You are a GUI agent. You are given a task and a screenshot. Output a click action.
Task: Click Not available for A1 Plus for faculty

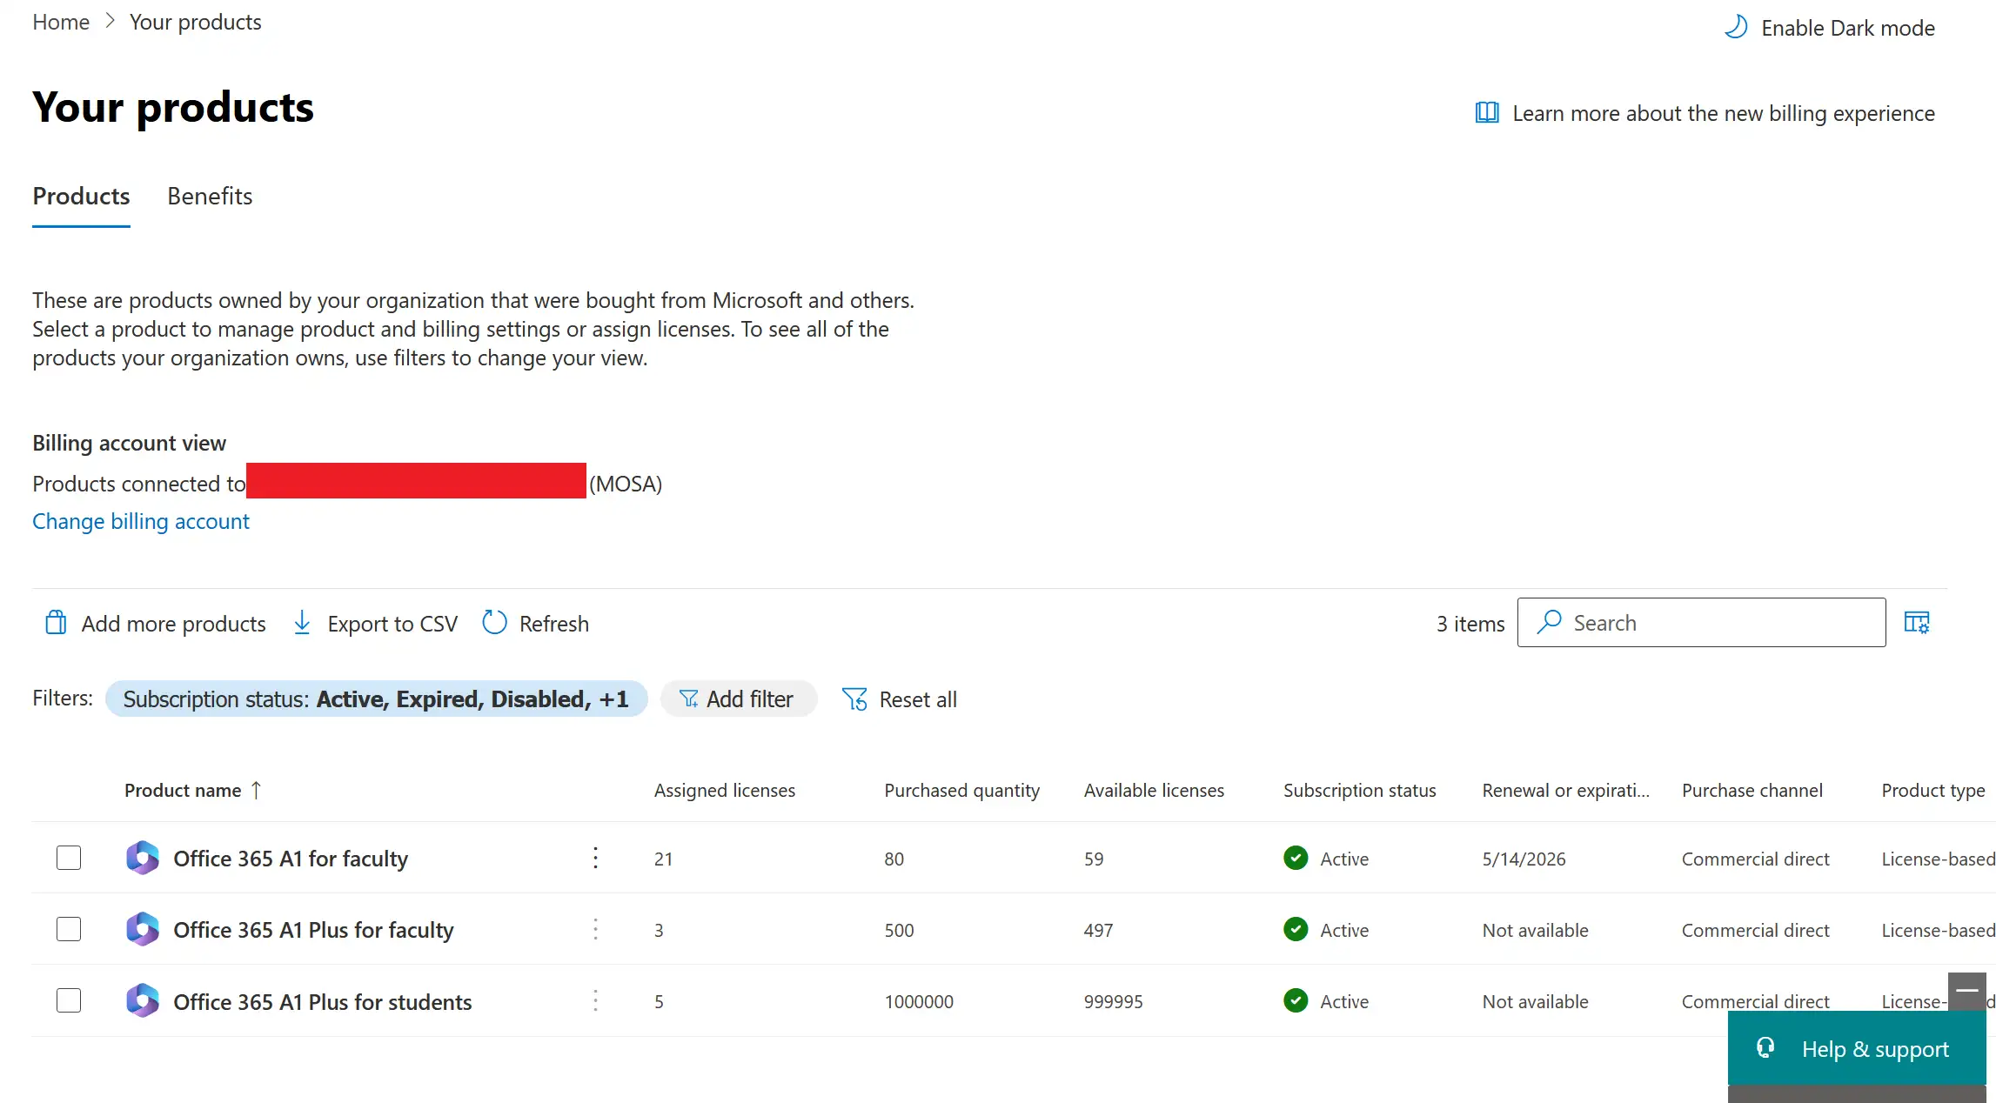tap(1535, 930)
